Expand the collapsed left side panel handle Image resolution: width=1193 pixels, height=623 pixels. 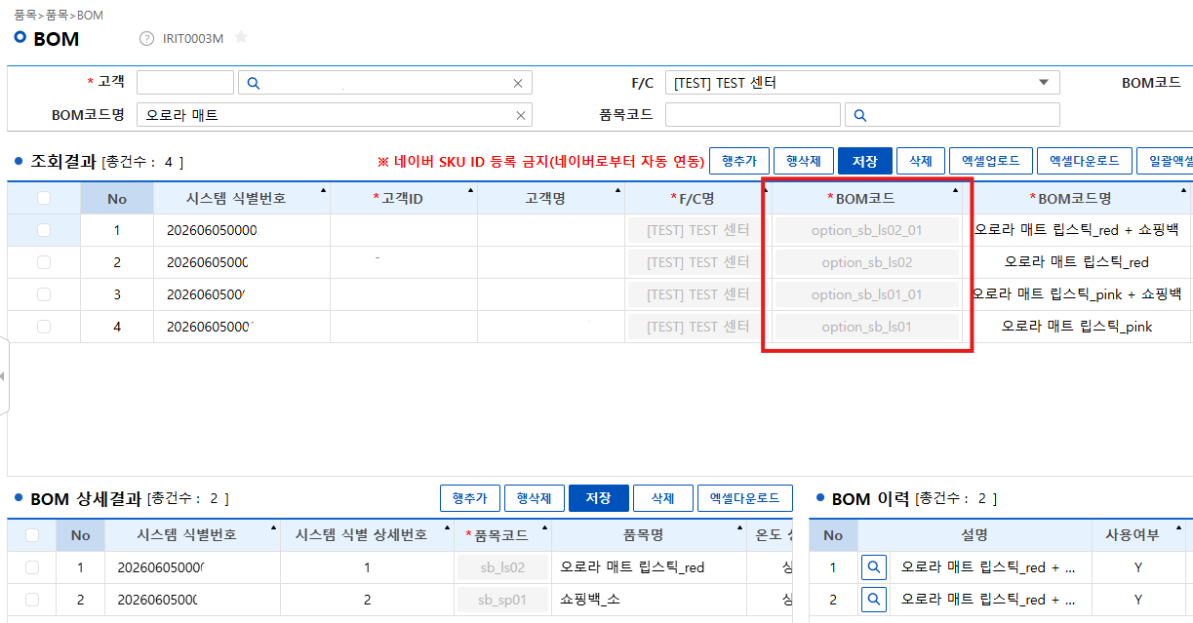pyautogui.click(x=3, y=376)
